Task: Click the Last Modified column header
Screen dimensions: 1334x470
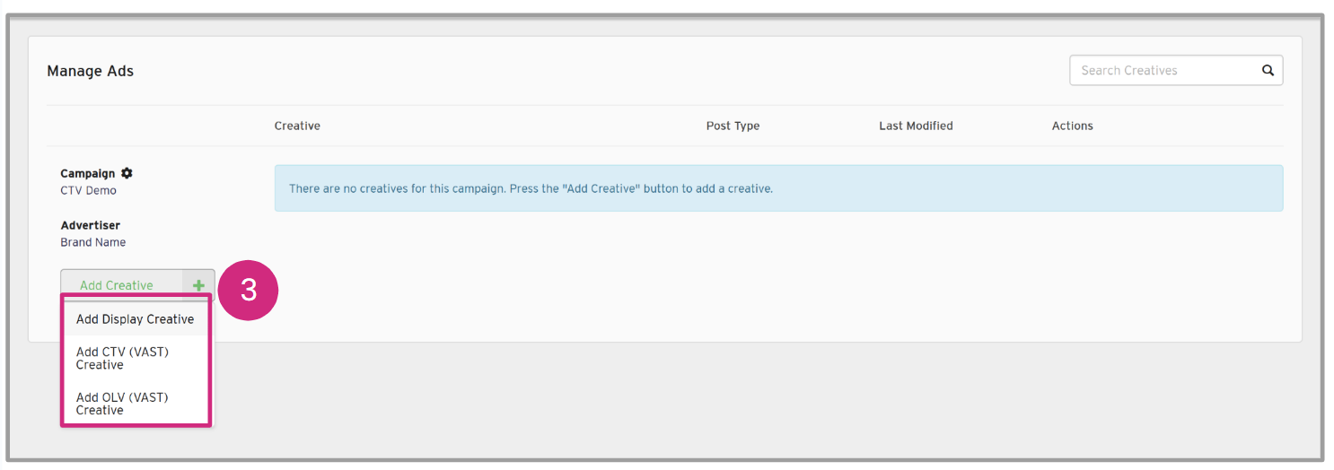Action: coord(916,126)
